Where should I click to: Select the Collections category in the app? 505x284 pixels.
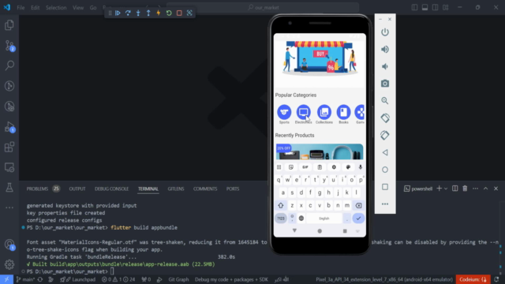point(324,114)
